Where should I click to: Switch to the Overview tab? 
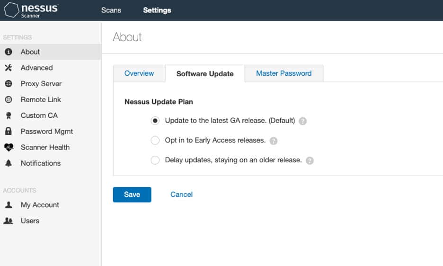(139, 73)
